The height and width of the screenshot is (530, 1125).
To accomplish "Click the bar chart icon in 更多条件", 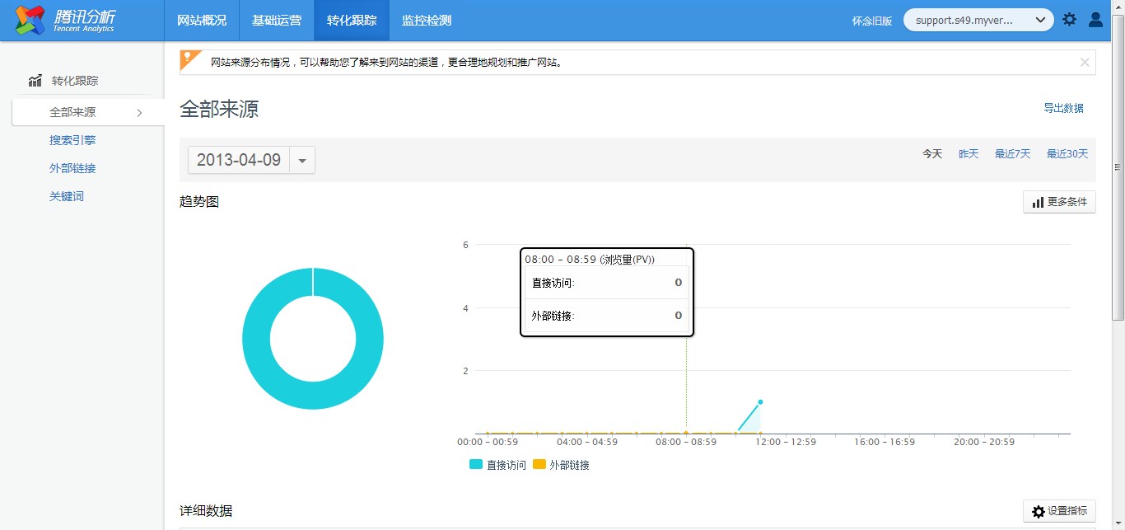I will pos(1038,202).
